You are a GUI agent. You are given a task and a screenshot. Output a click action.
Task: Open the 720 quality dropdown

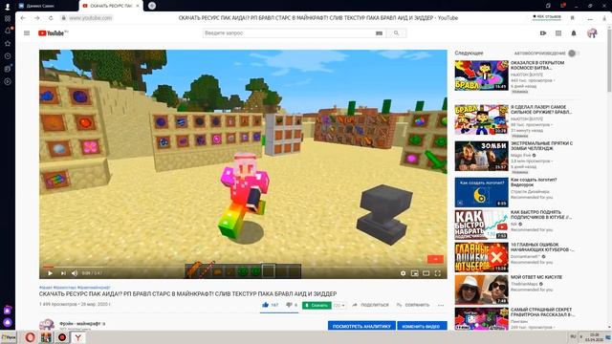coord(339,306)
